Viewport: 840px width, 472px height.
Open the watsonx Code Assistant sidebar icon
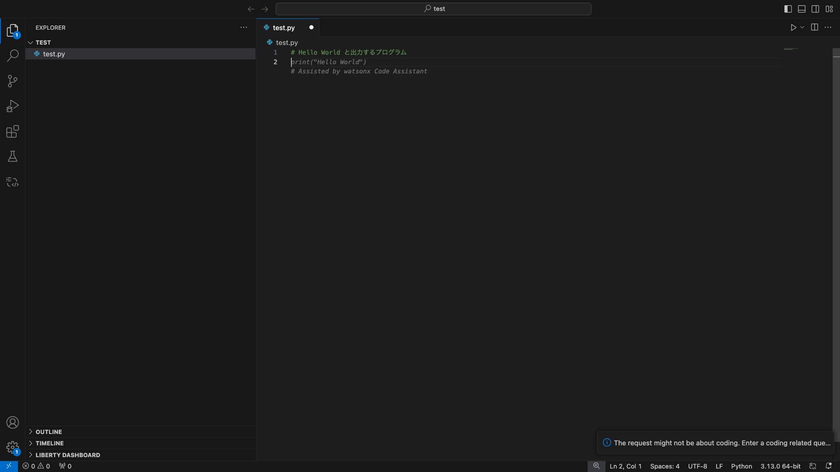[13, 182]
